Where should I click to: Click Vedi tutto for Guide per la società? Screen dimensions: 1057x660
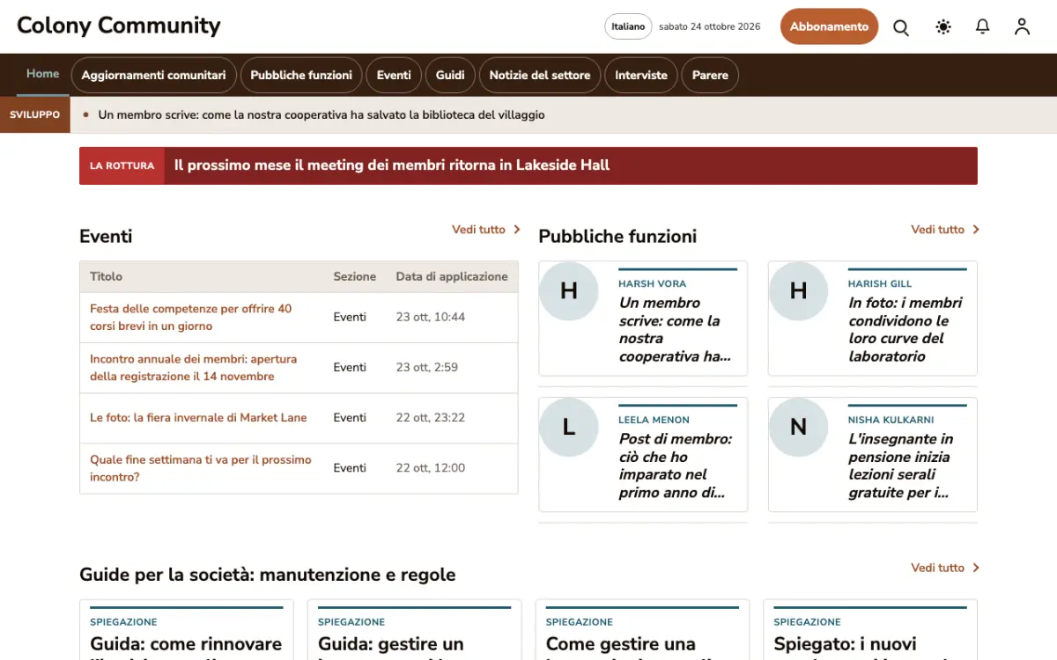[x=945, y=568]
